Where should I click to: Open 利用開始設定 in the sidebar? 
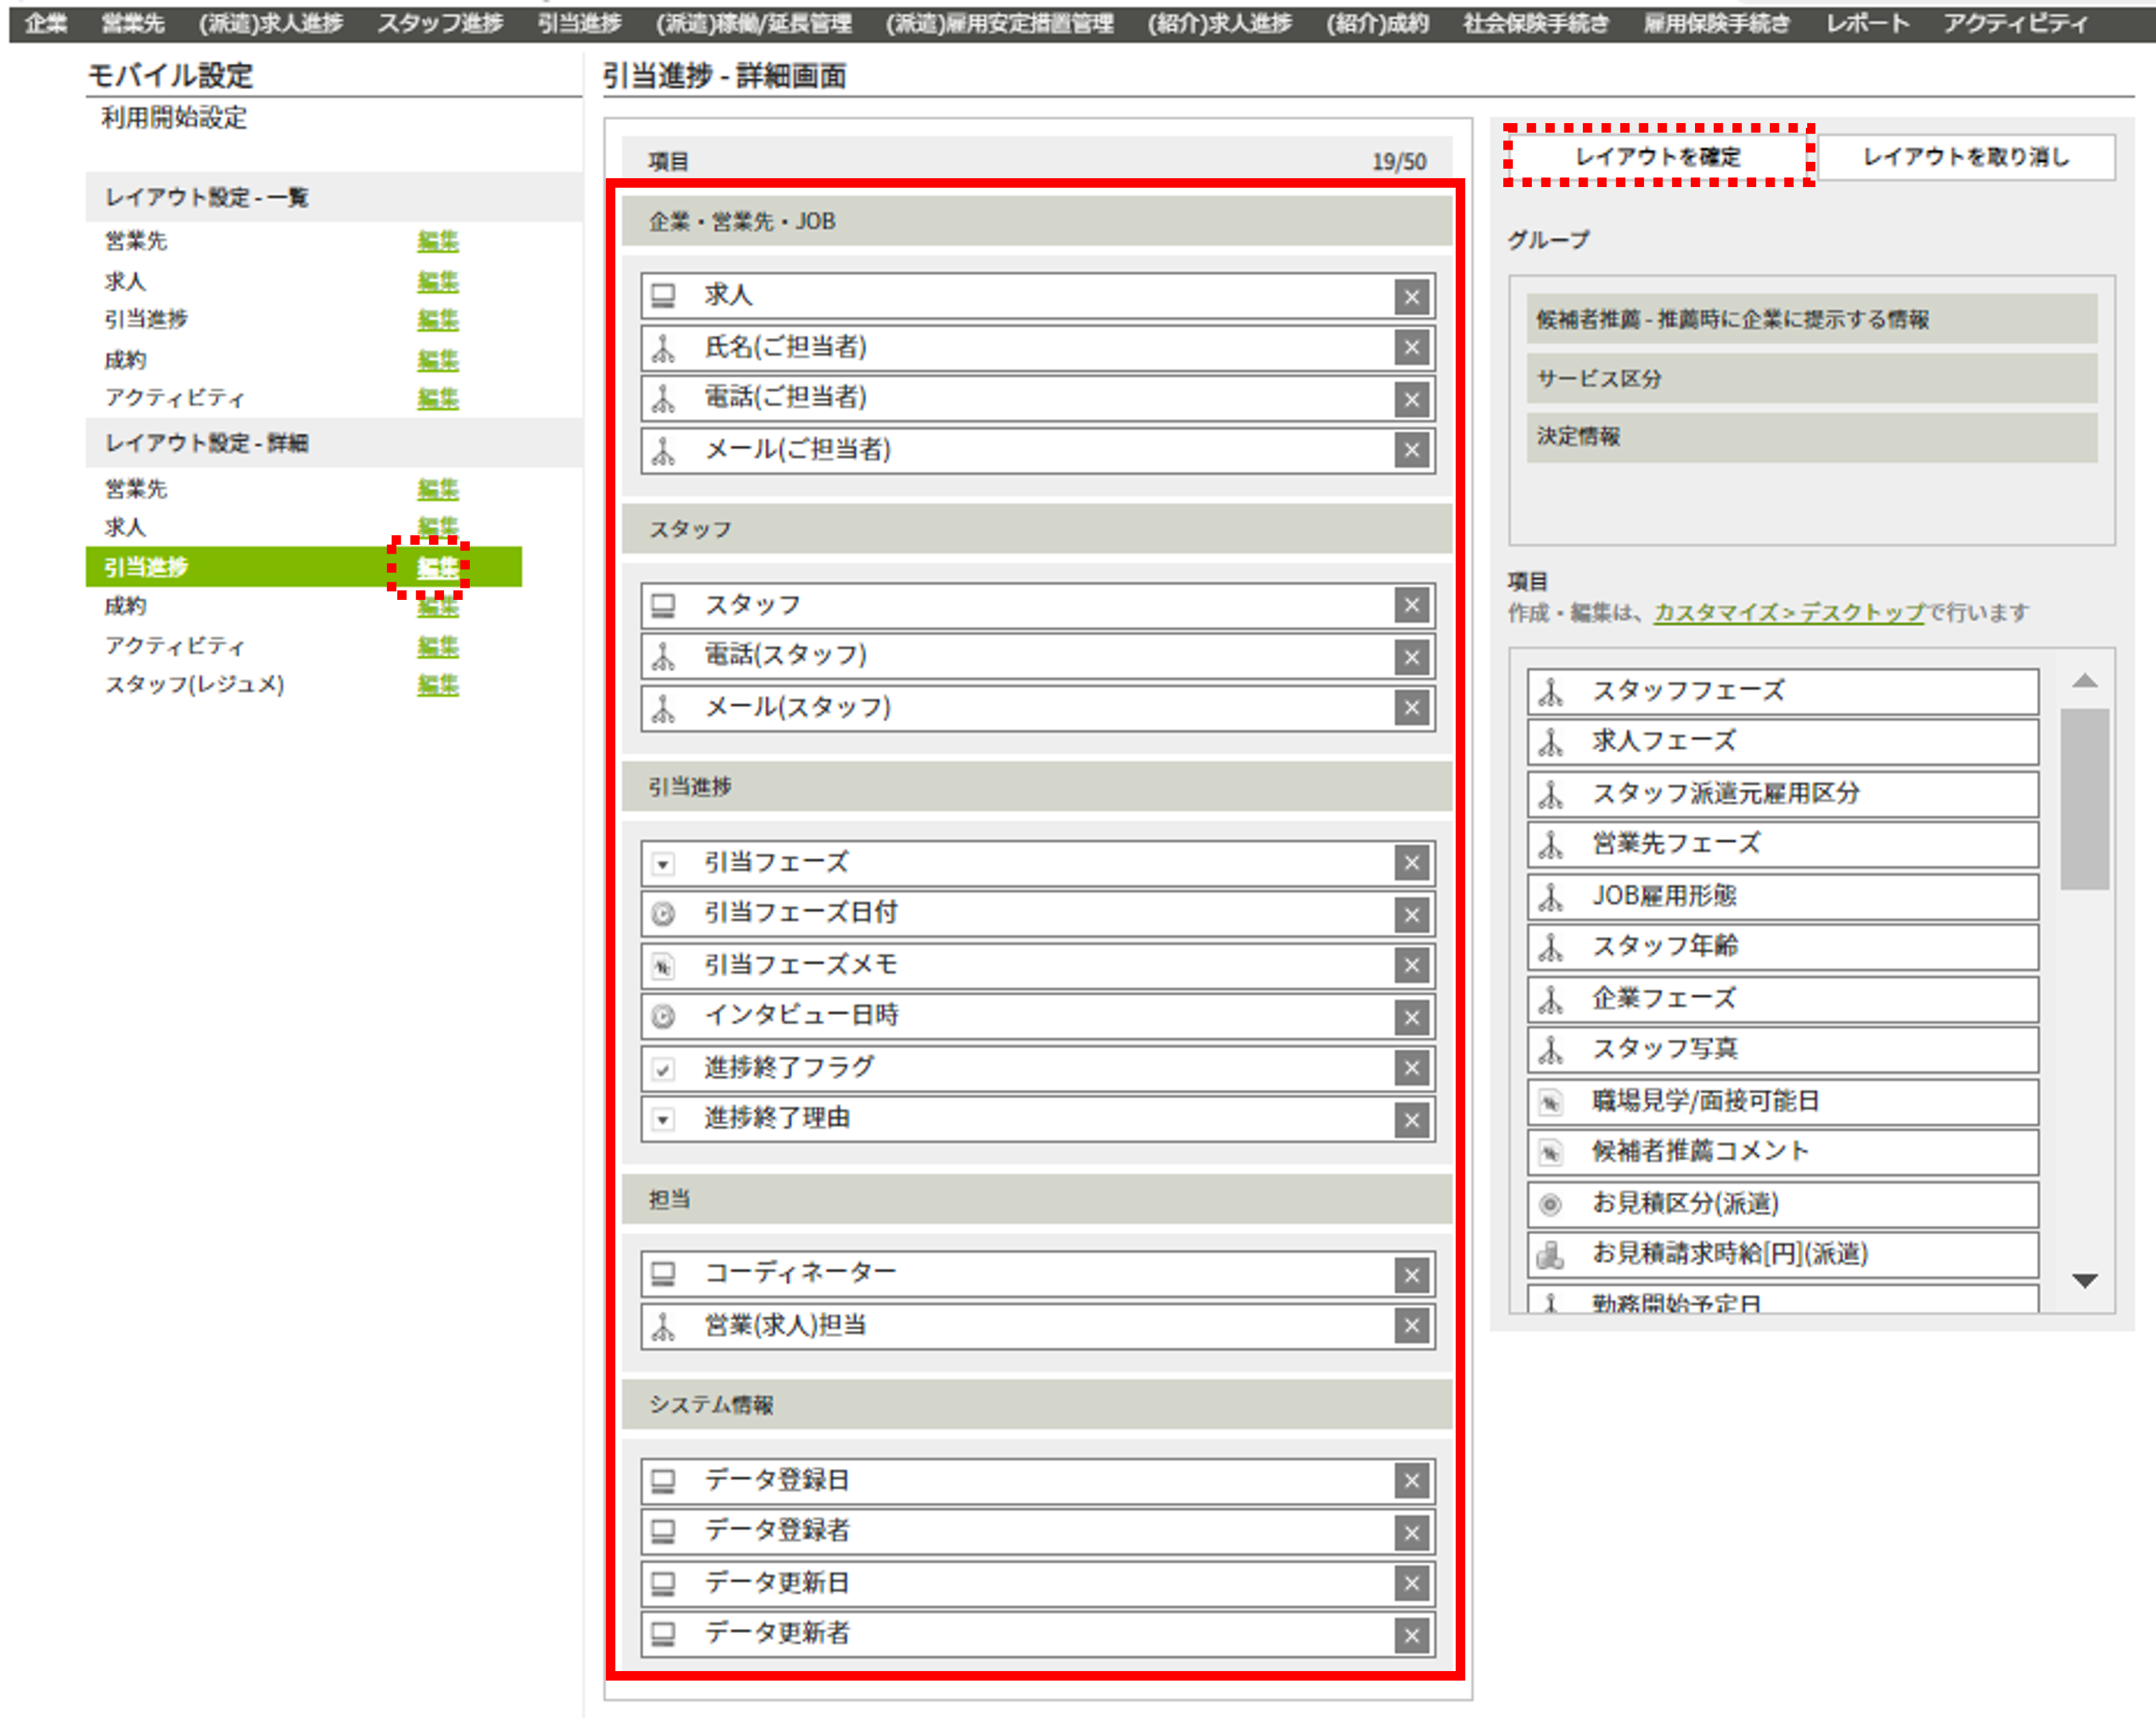pyautogui.click(x=174, y=118)
